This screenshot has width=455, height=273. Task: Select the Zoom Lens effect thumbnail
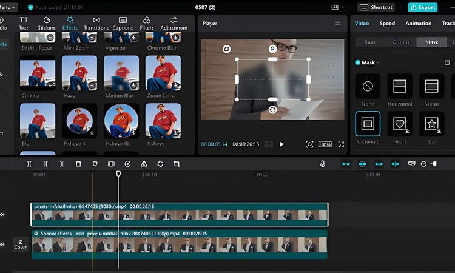(x=163, y=73)
